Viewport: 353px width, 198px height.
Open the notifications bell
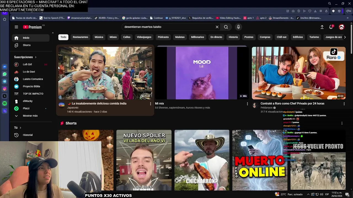(x=331, y=27)
